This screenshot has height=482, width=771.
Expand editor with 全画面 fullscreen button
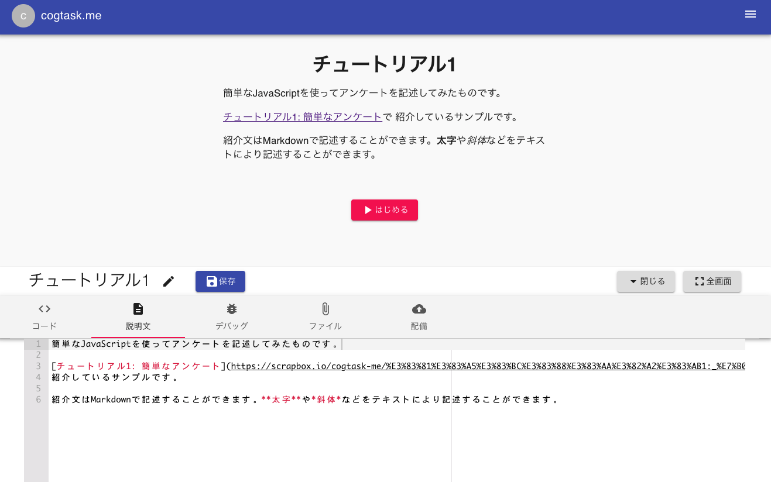pyautogui.click(x=712, y=281)
